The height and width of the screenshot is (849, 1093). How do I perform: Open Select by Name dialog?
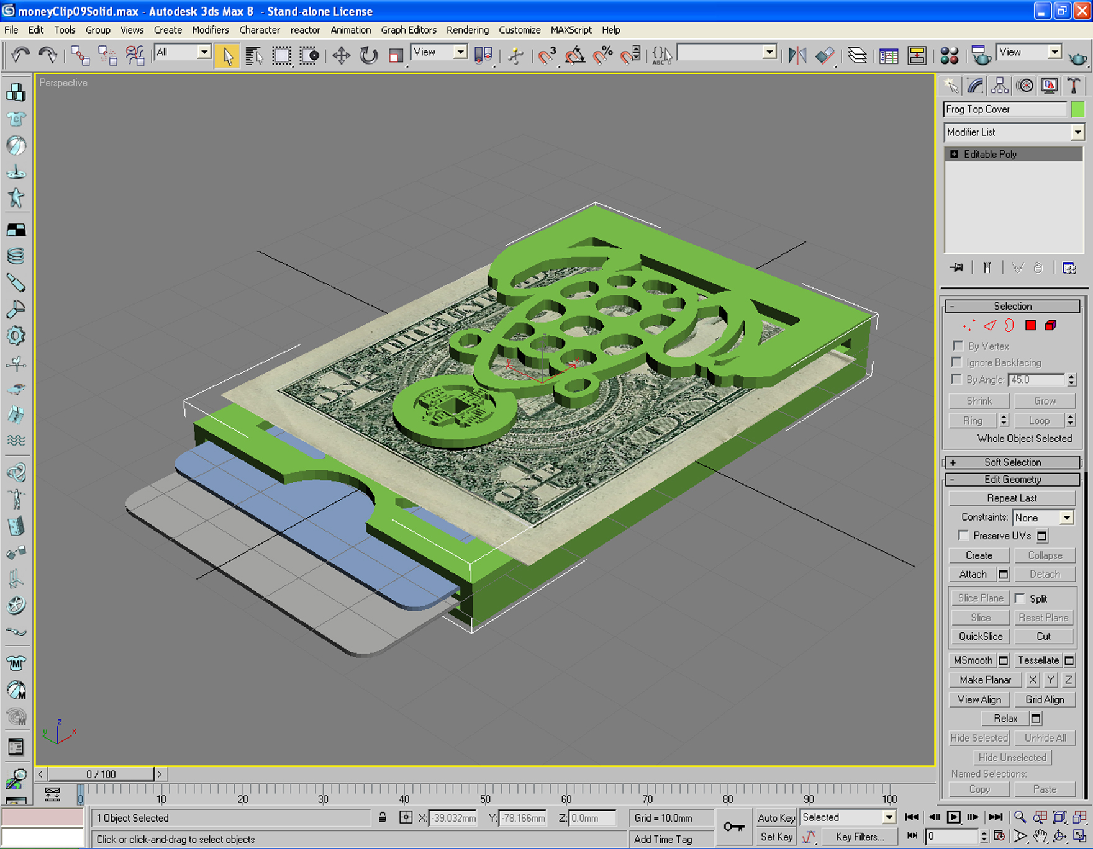pos(253,55)
